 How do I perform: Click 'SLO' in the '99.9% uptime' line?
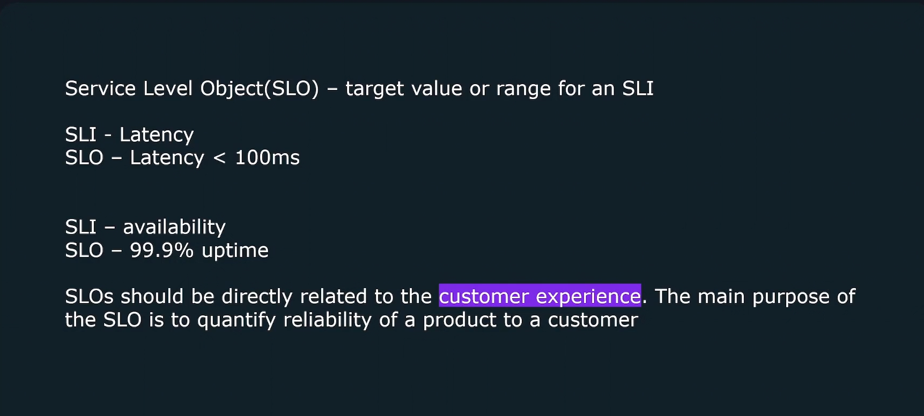tap(84, 251)
